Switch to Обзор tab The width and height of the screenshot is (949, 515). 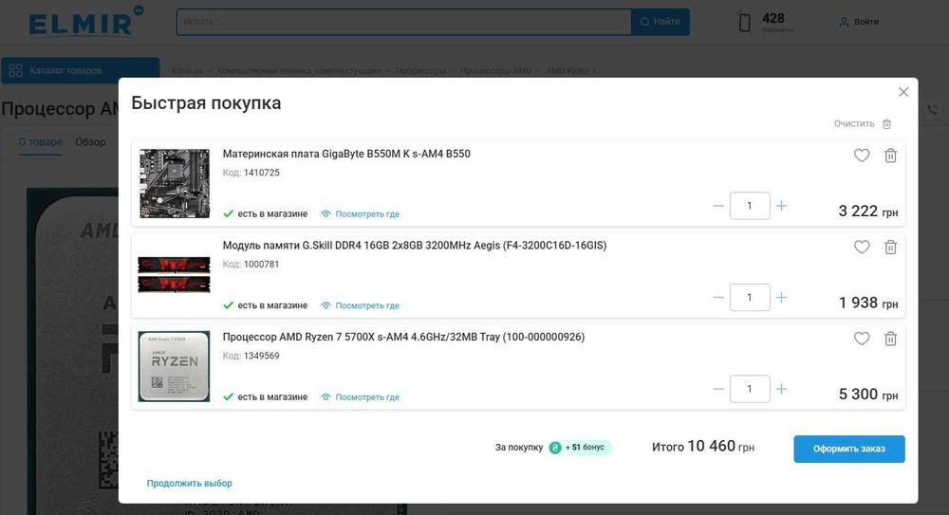point(90,141)
